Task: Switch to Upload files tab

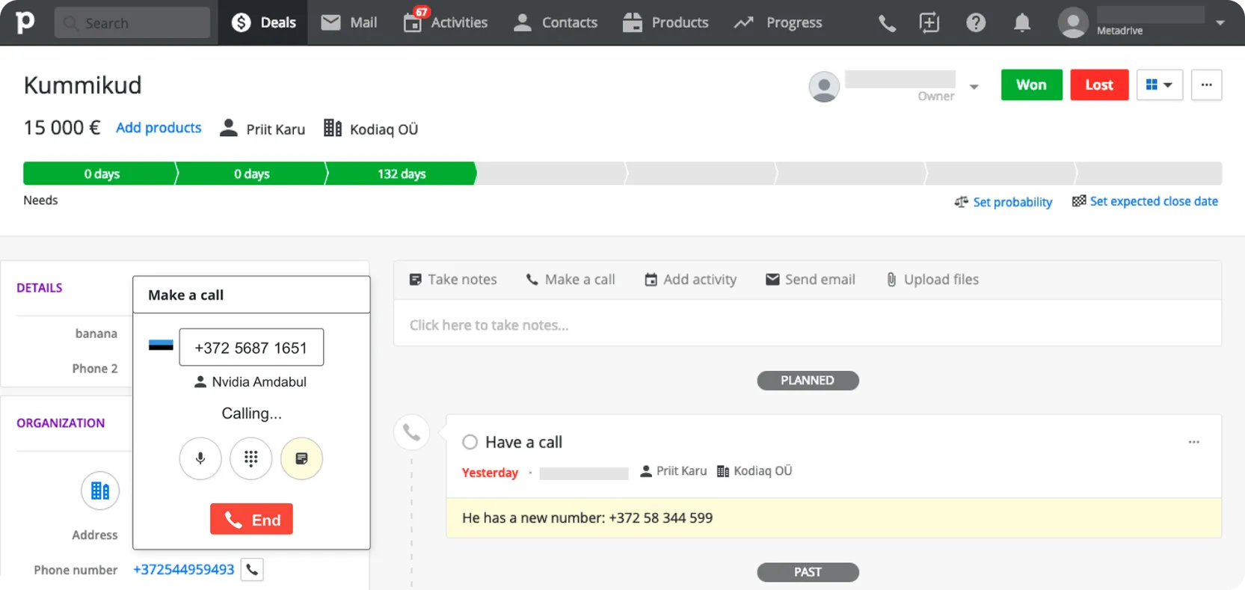Action: point(932,280)
